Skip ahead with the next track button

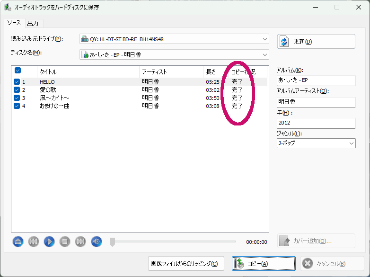tap(80, 241)
